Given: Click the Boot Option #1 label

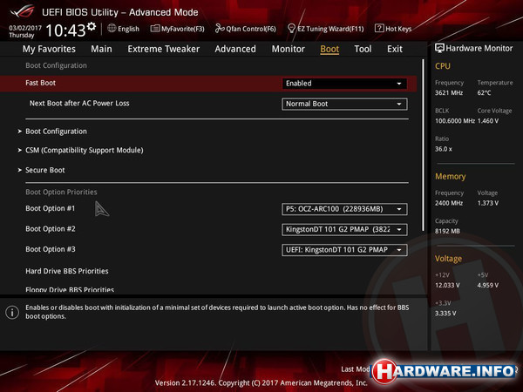Looking at the screenshot, I should [51, 208].
